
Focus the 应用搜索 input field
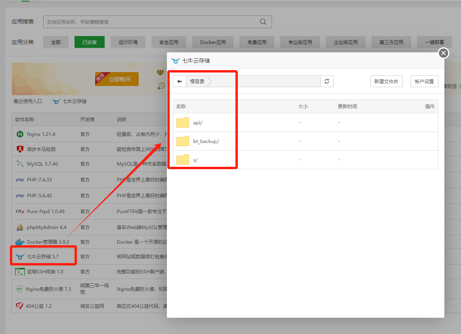point(157,22)
